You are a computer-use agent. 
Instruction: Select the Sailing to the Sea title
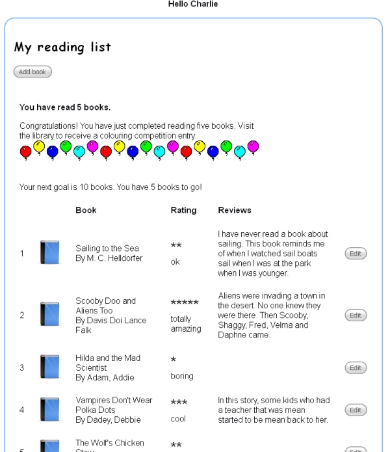pos(107,248)
